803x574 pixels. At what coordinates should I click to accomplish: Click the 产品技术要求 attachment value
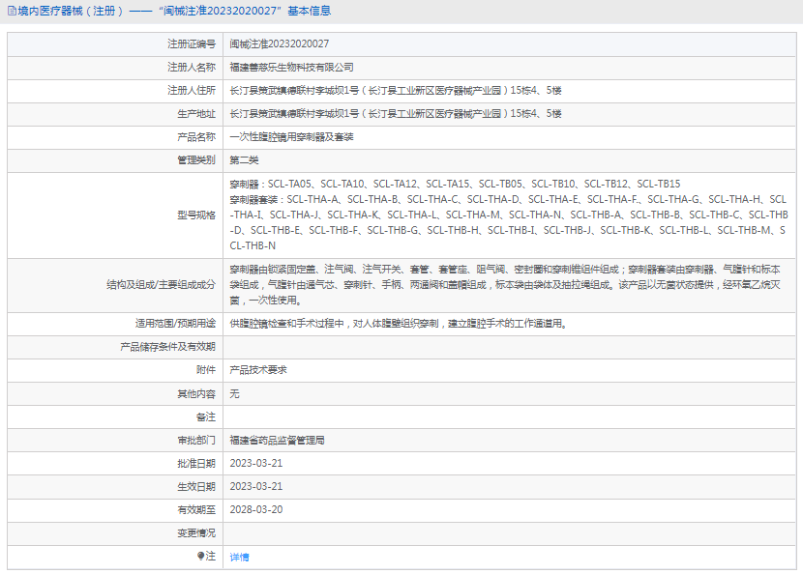point(258,370)
